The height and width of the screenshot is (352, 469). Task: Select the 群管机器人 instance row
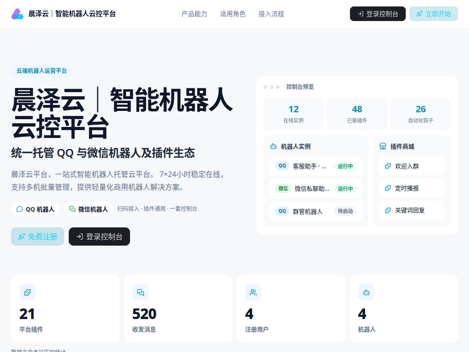pos(315,211)
